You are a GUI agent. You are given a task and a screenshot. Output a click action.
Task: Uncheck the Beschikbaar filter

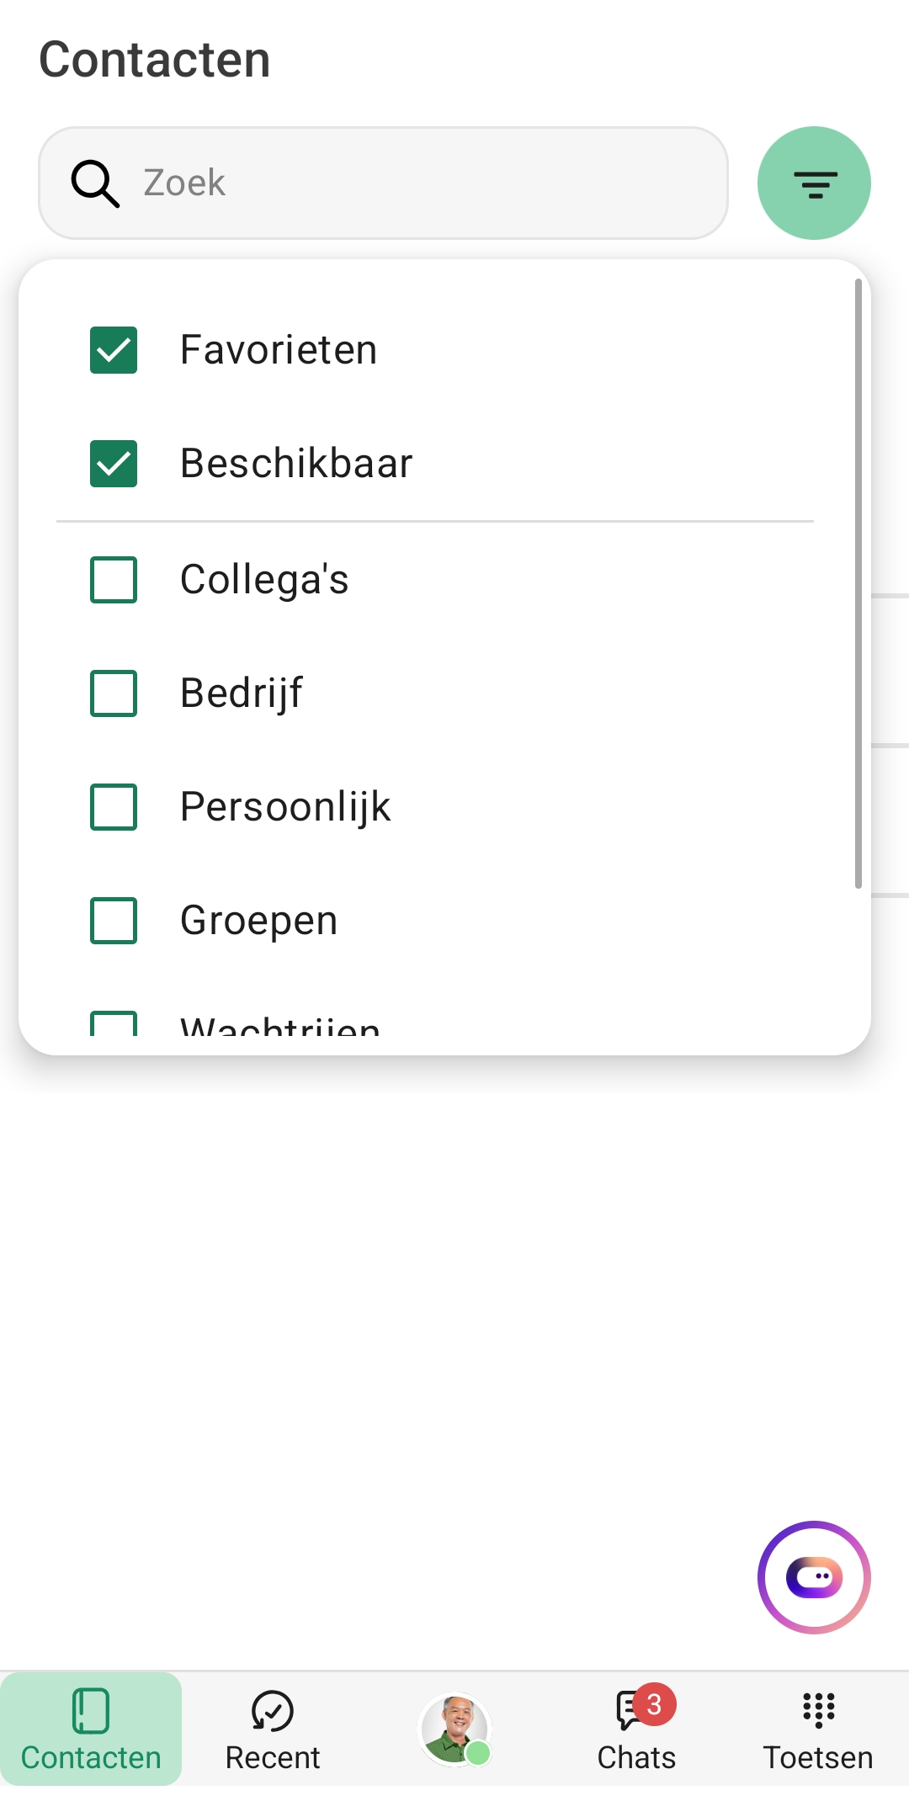pos(114,464)
